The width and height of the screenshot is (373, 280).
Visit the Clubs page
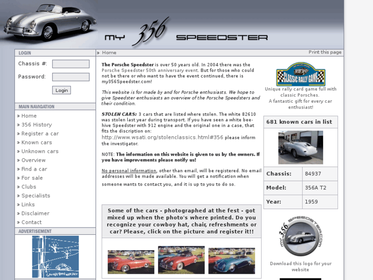[x=29, y=187]
